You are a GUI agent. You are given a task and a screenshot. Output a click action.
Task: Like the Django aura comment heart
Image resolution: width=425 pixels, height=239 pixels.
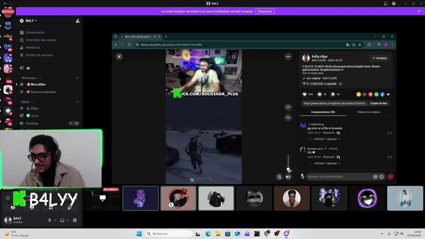pyautogui.click(x=389, y=157)
